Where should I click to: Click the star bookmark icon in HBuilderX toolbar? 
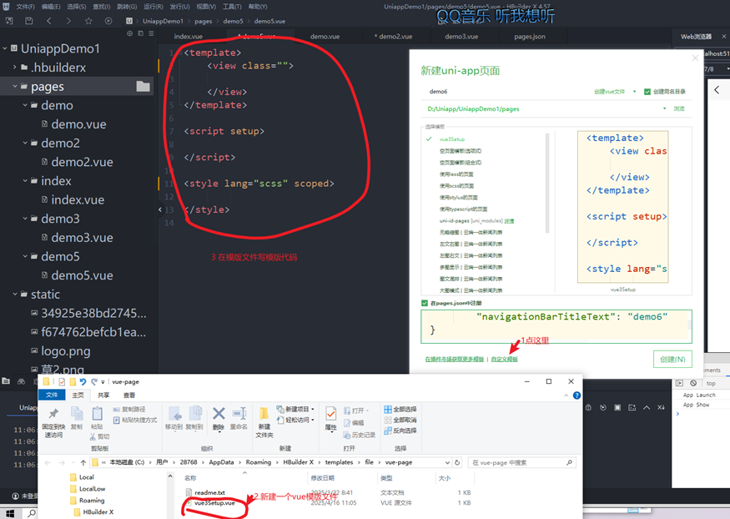(88, 21)
